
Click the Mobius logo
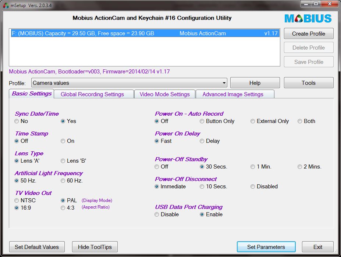pos(308,18)
